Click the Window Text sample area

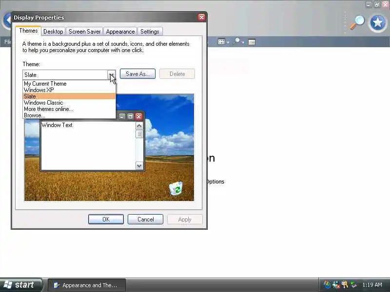tap(88, 146)
